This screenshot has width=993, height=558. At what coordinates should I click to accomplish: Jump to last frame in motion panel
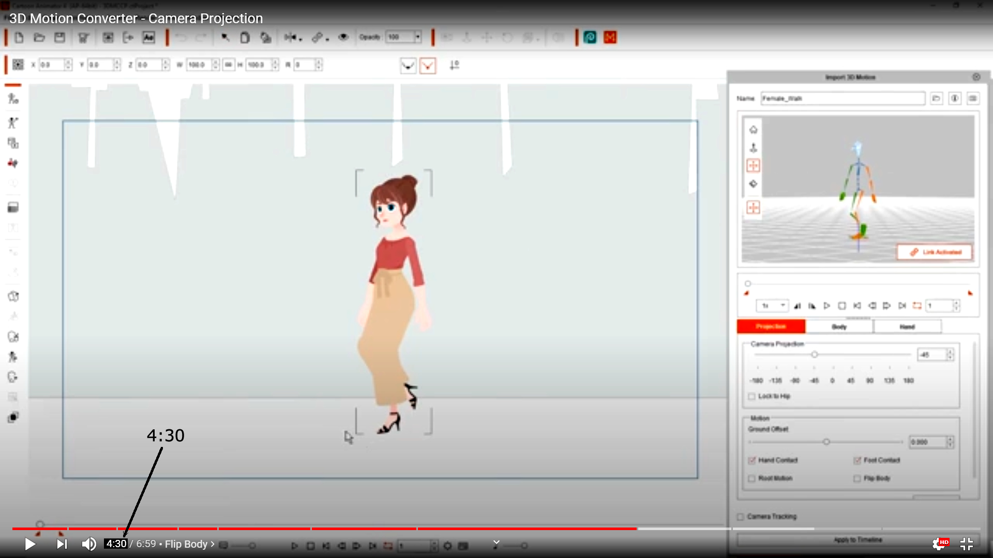click(902, 306)
